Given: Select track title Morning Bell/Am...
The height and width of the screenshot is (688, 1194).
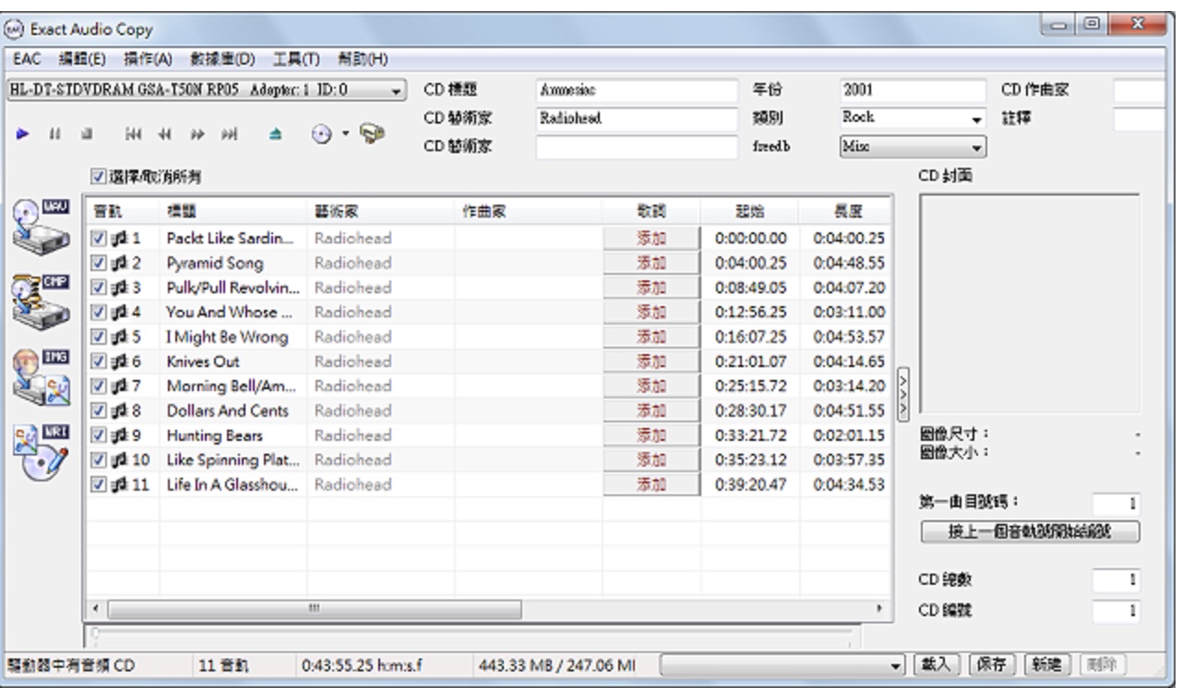Looking at the screenshot, I should [231, 386].
